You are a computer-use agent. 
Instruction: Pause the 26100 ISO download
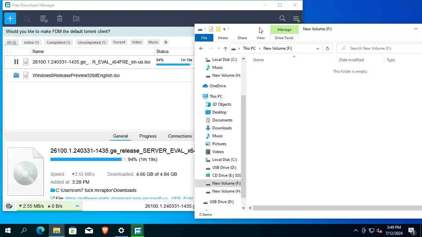[x=16, y=62]
